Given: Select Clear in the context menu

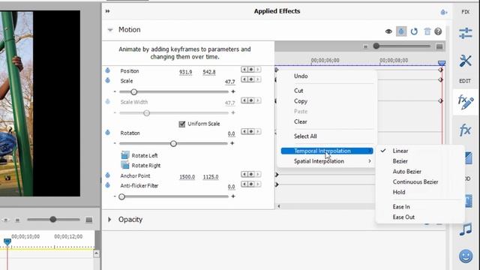Looking at the screenshot, I should tap(300, 121).
